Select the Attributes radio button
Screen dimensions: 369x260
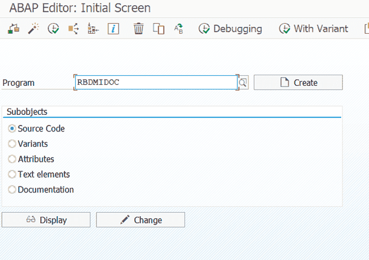[x=12, y=159]
